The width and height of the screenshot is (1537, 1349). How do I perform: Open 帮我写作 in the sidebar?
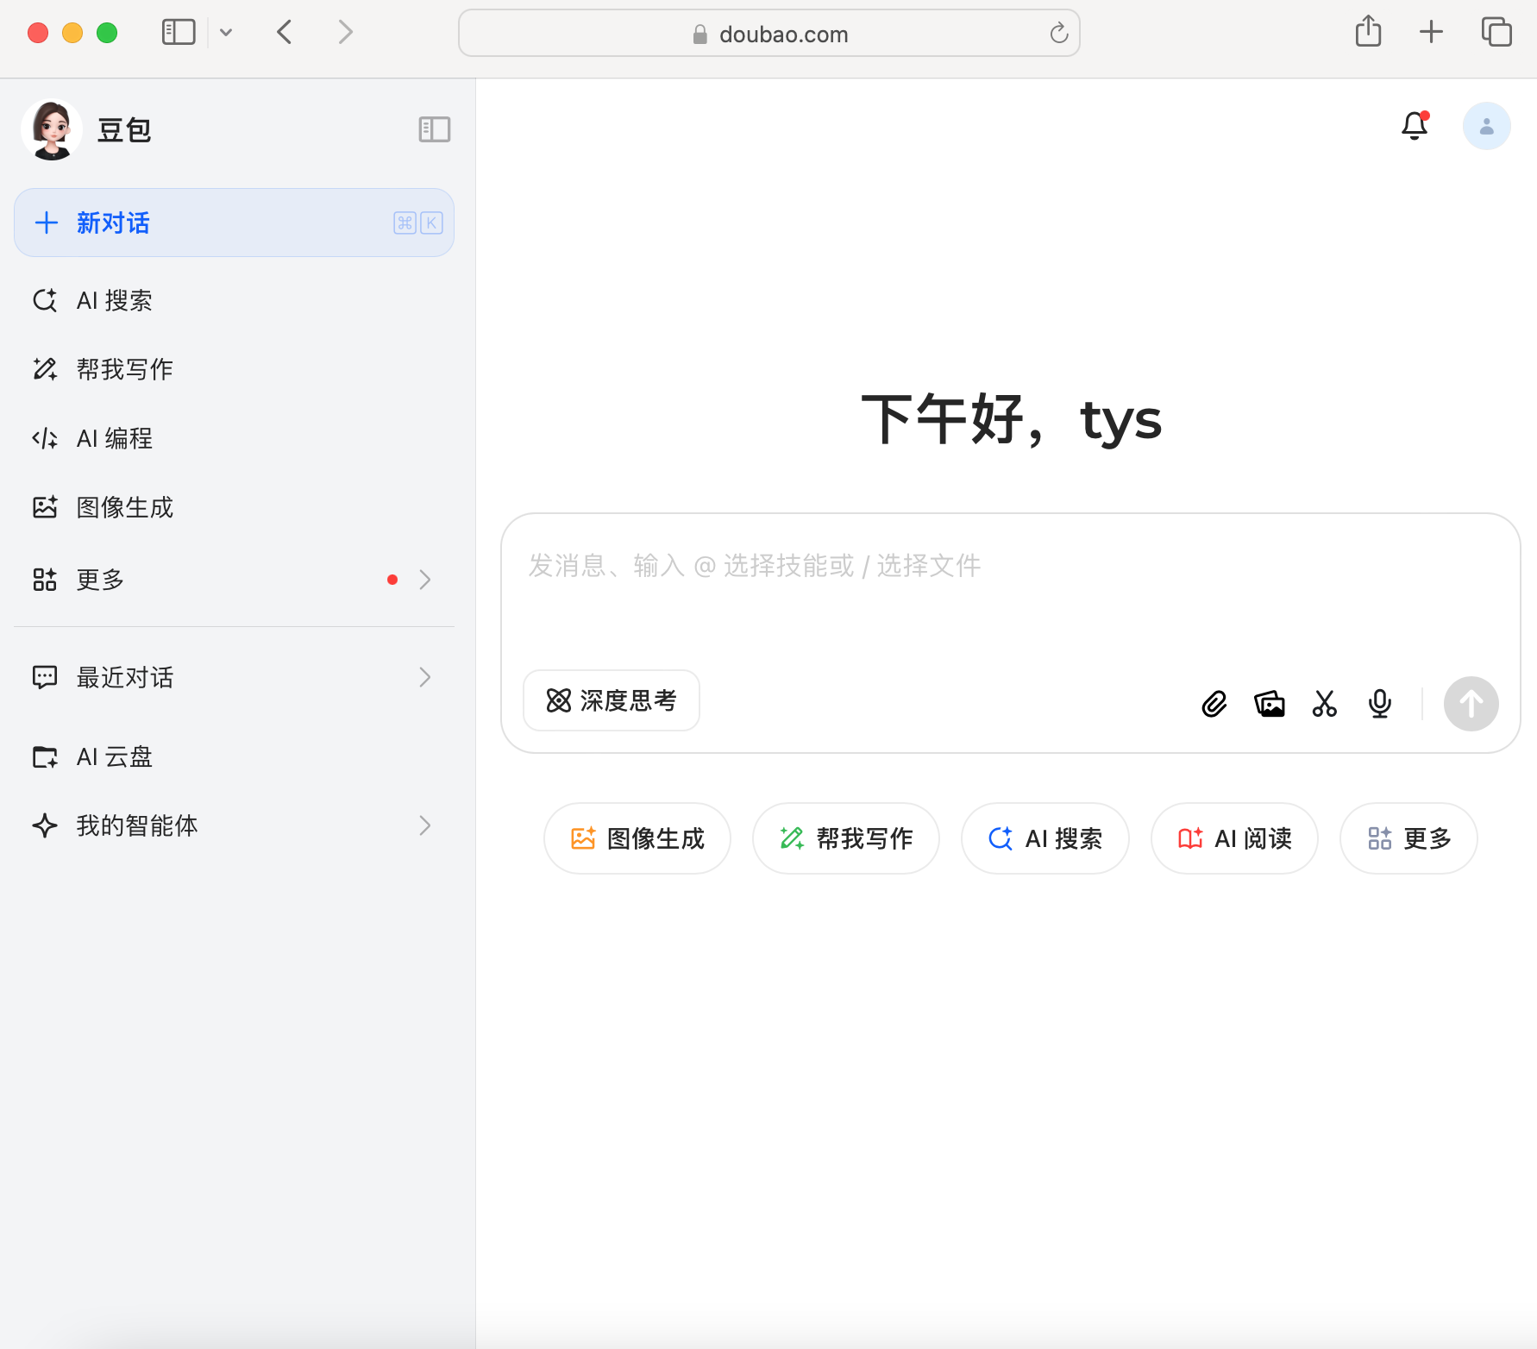(x=234, y=369)
